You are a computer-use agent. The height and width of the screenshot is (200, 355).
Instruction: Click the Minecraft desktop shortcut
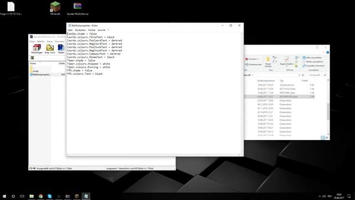pos(55,8)
